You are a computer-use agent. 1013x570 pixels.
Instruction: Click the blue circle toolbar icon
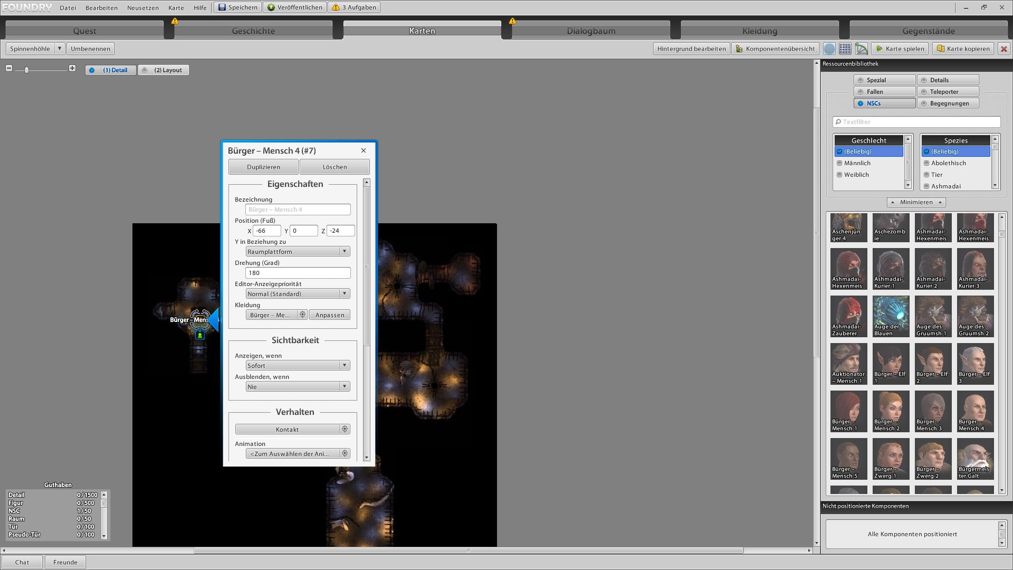pos(829,49)
